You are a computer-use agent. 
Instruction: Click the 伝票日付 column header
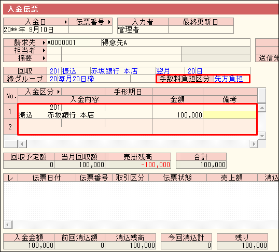47,177
